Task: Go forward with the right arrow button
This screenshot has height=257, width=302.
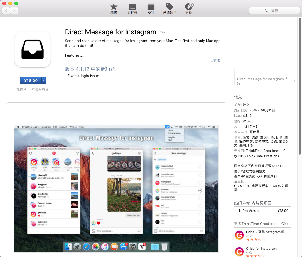Action: 14,10
